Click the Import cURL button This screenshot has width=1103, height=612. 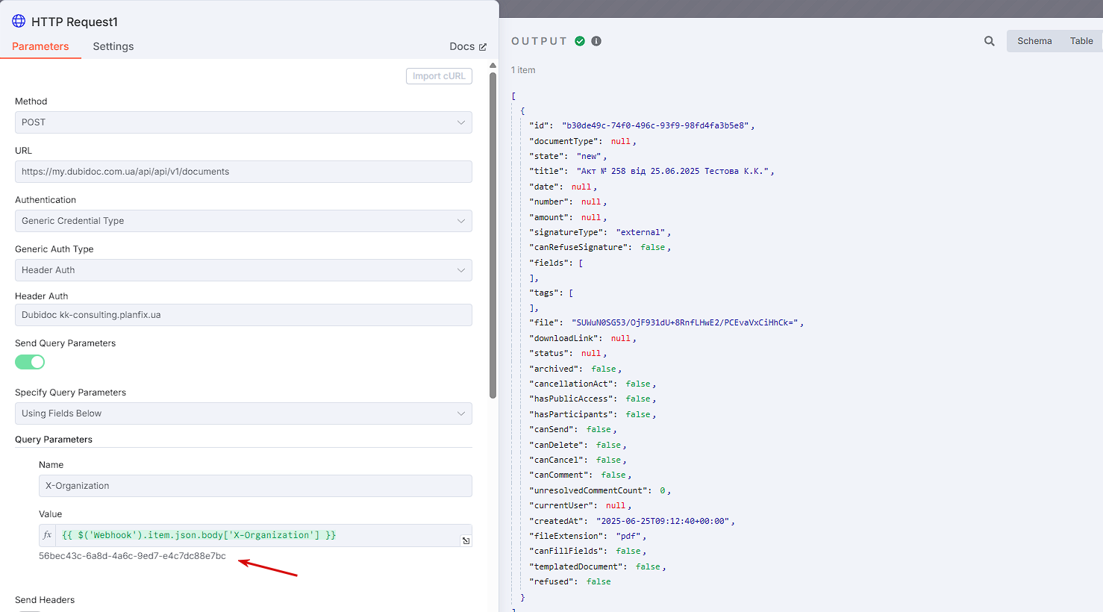(439, 76)
